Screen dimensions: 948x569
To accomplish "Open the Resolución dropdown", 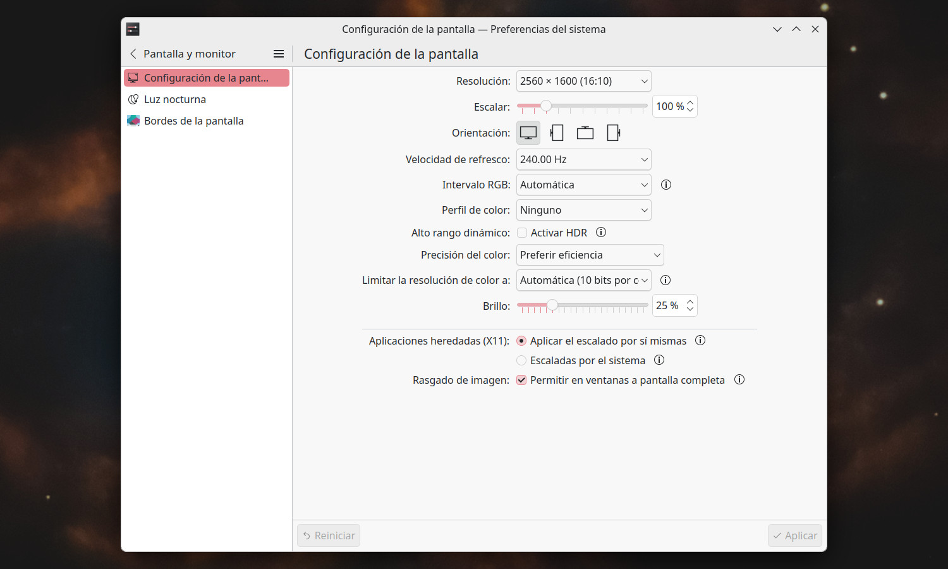I will 583,81.
